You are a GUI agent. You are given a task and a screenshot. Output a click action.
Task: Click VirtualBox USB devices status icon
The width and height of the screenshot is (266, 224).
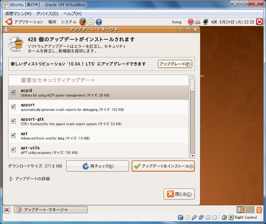tap(194, 217)
